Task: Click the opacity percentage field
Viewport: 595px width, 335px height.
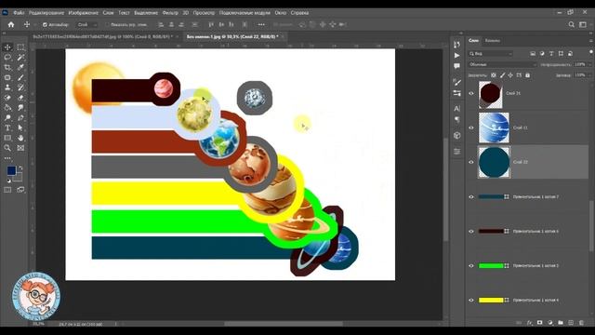Action: (x=579, y=64)
